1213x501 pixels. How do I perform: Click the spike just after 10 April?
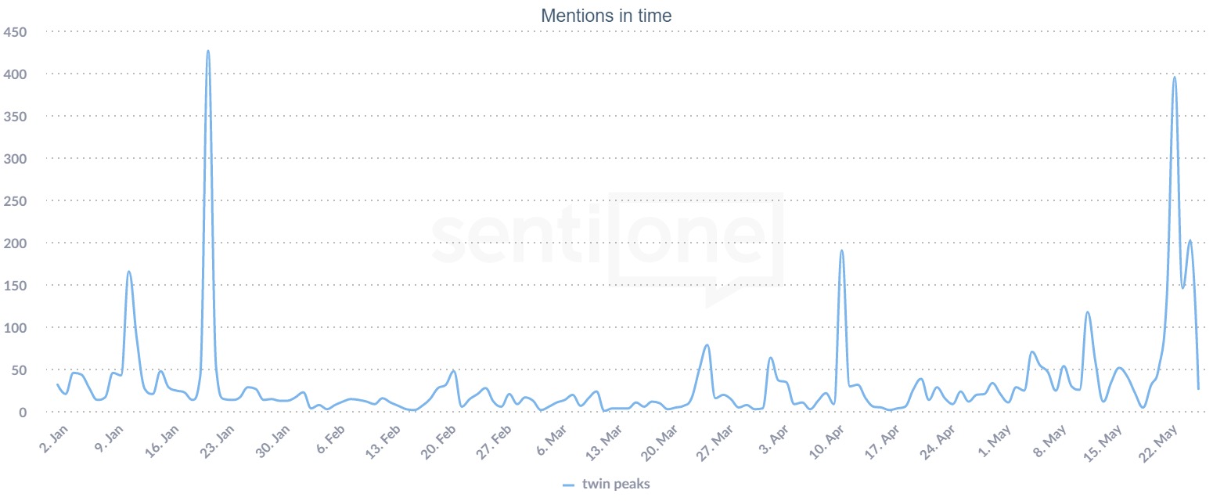point(841,251)
